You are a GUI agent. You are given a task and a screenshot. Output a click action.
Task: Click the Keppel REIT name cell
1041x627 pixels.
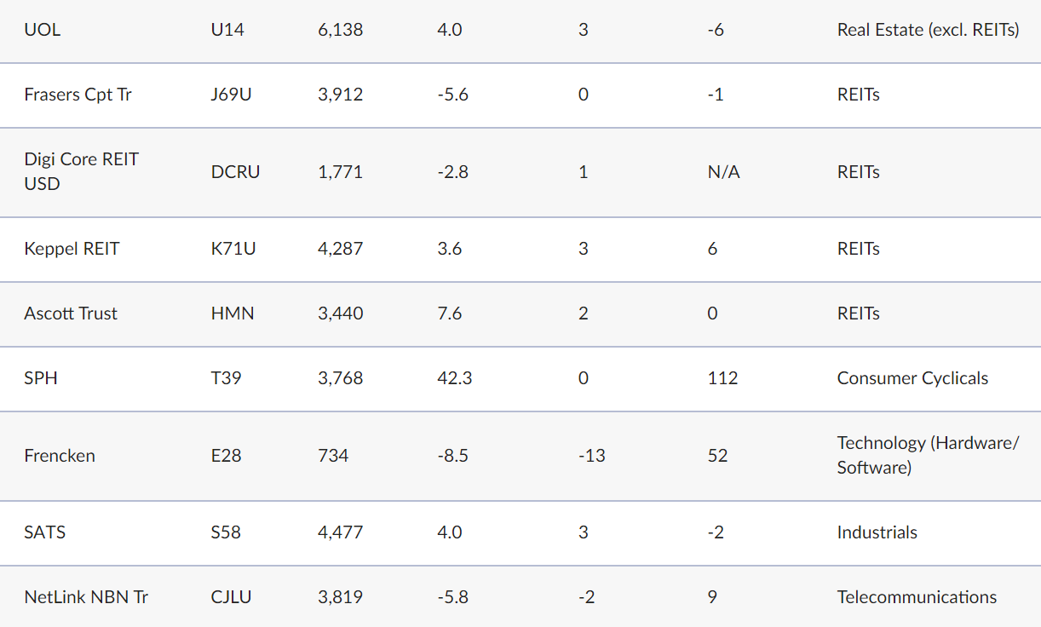tap(72, 249)
